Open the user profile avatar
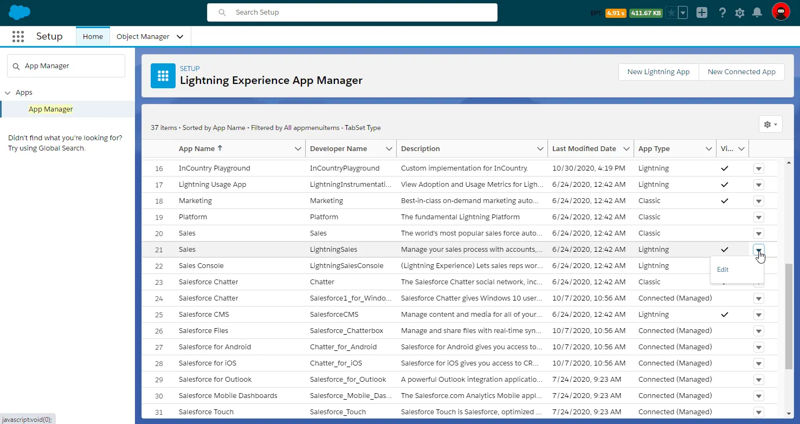800x424 pixels. pos(780,12)
